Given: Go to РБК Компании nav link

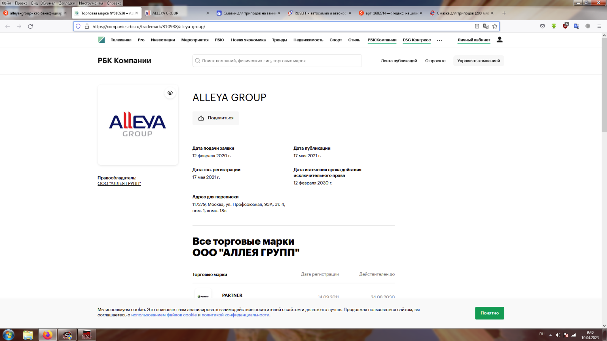Looking at the screenshot, I should 382,40.
